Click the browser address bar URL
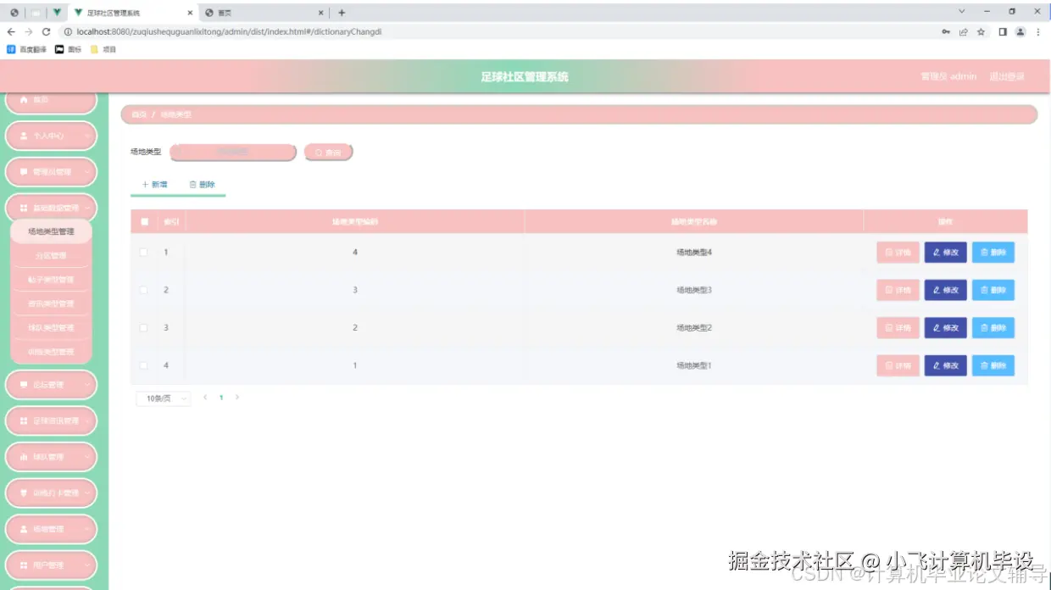Image resolution: width=1051 pixels, height=590 pixels. coord(229,31)
